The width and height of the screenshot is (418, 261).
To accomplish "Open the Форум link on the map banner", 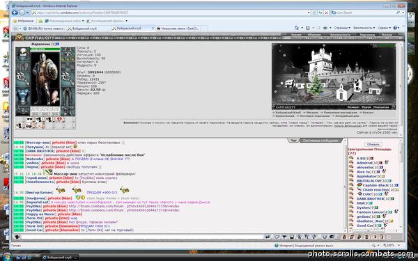I will [366, 107].
